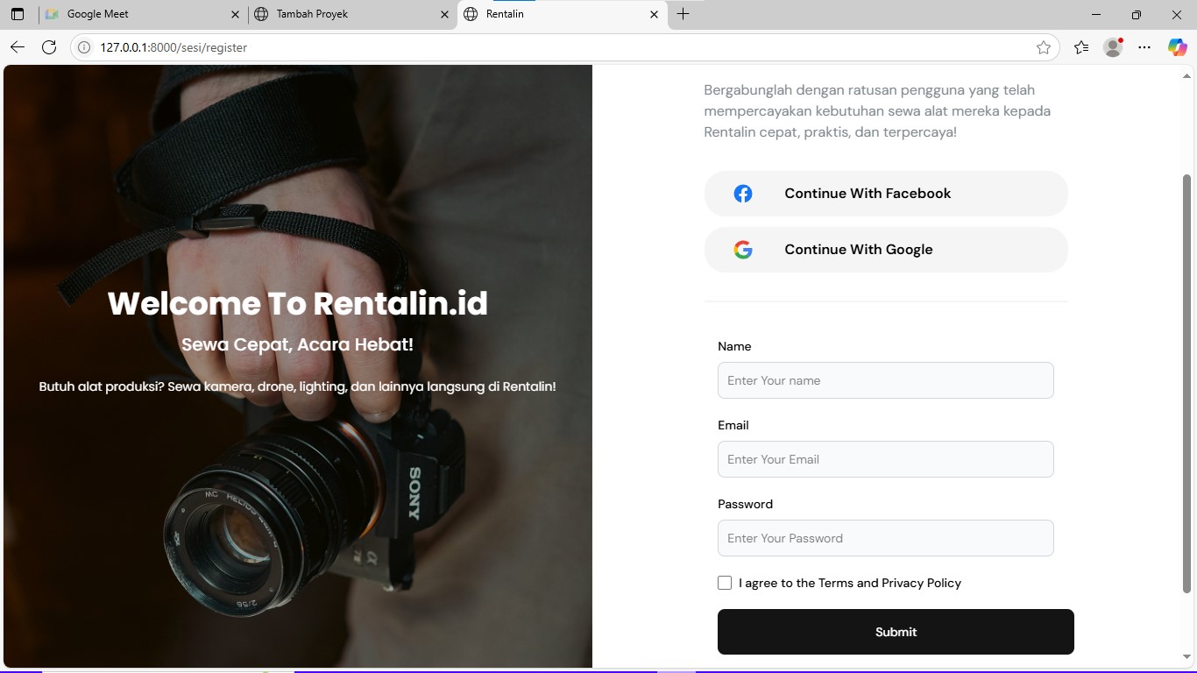The width and height of the screenshot is (1197, 673).
Task: Open the favorites list icon
Action: click(x=1081, y=47)
